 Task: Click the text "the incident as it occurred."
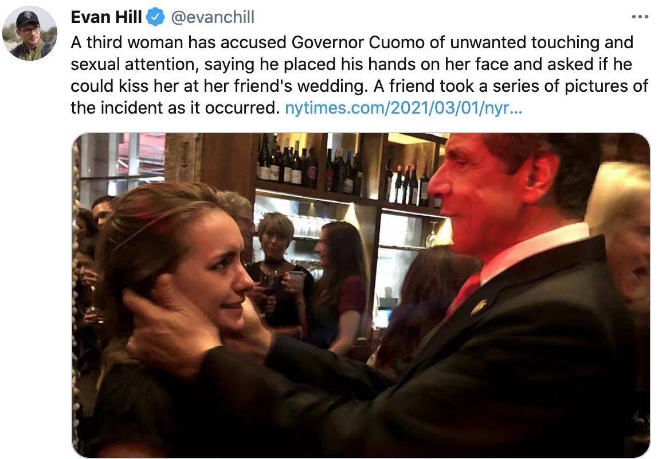pos(175,108)
